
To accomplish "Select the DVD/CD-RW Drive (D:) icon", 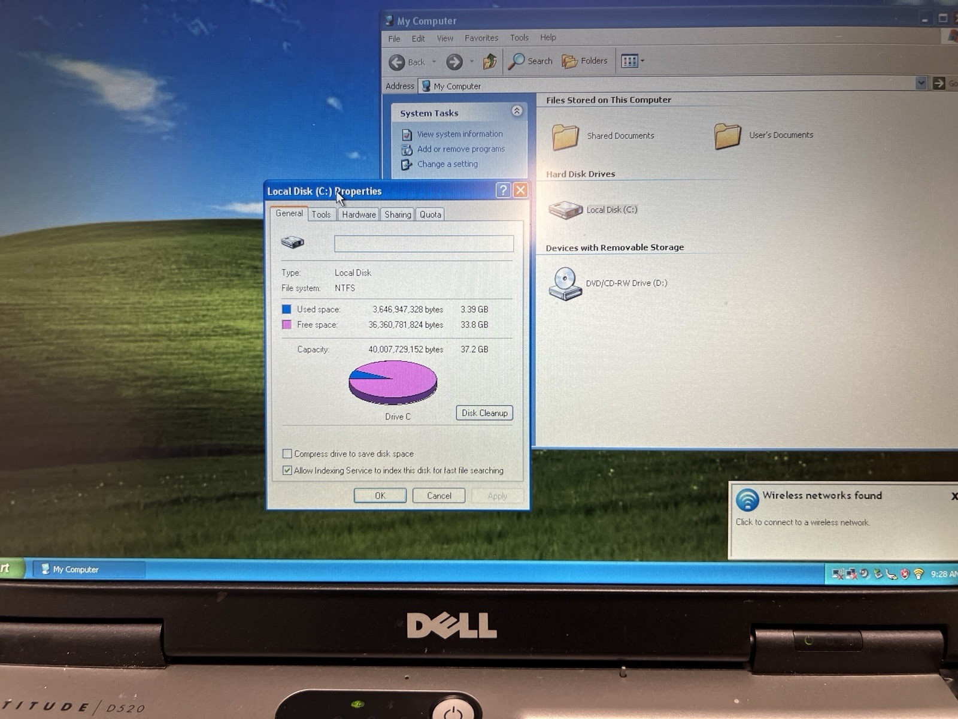I will (565, 283).
